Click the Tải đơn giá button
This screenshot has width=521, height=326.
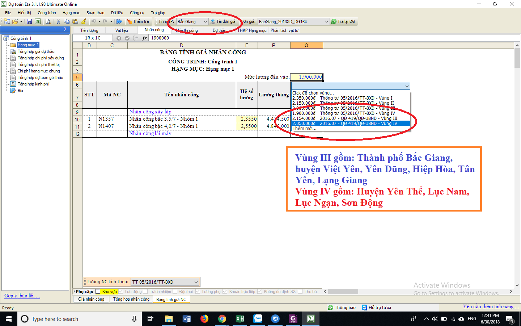pyautogui.click(x=223, y=22)
